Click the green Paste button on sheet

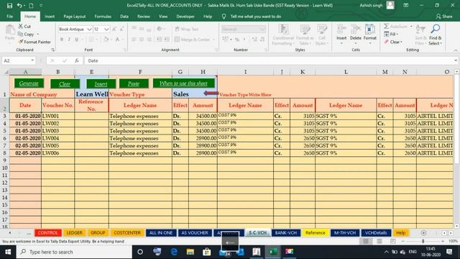pyautogui.click(x=134, y=83)
